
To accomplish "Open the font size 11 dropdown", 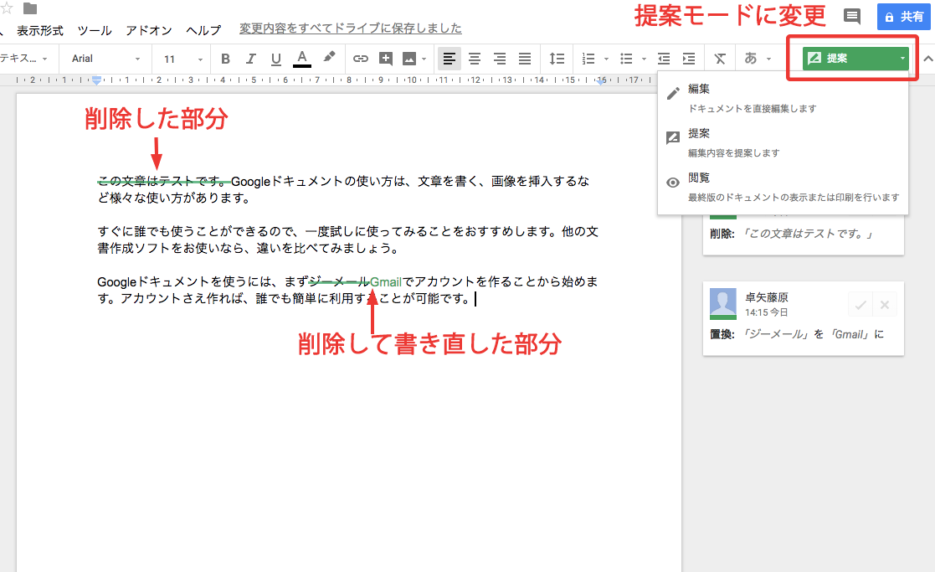I will [x=182, y=59].
